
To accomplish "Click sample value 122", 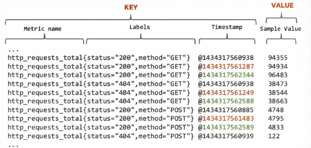I will [x=274, y=136].
